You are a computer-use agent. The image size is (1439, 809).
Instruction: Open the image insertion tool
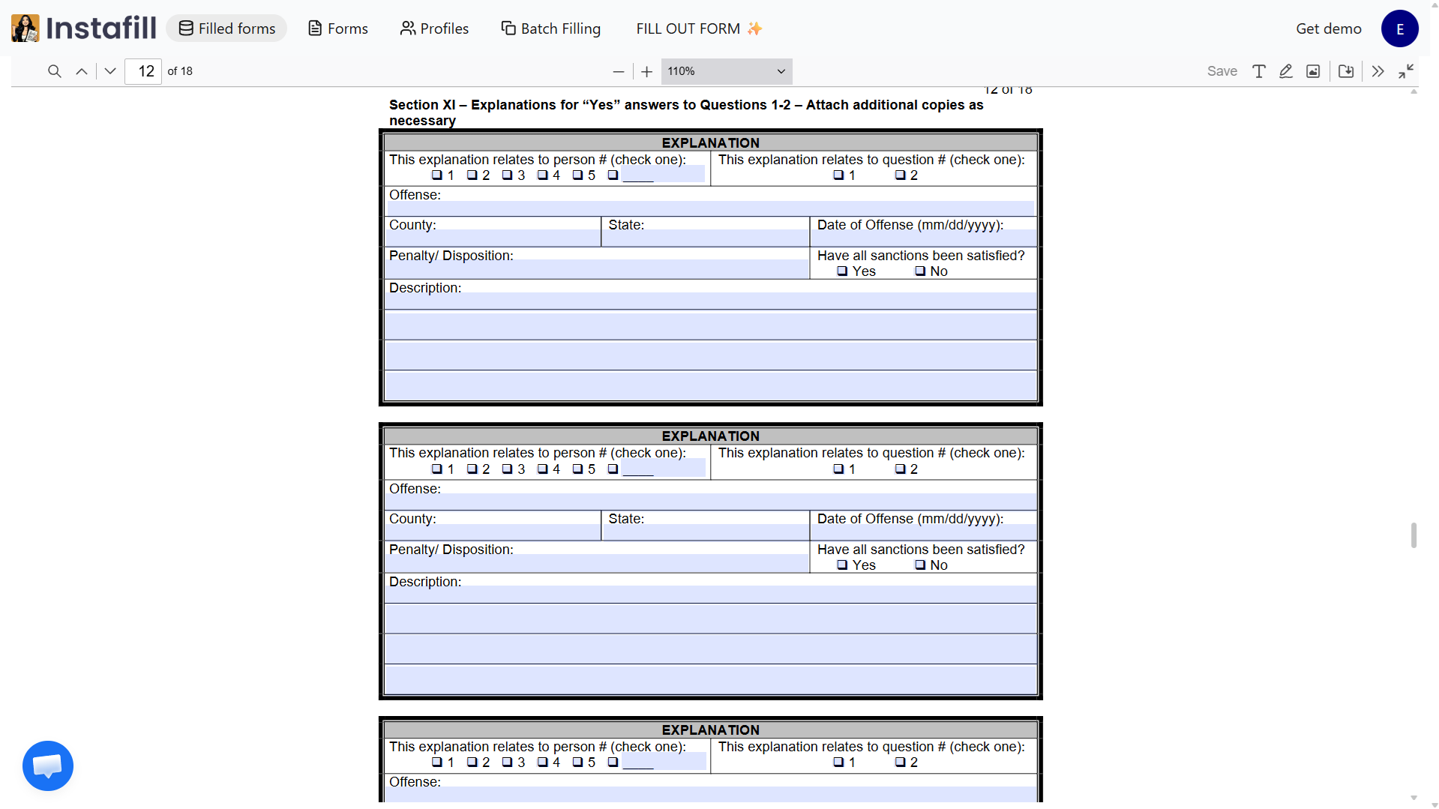tap(1313, 71)
